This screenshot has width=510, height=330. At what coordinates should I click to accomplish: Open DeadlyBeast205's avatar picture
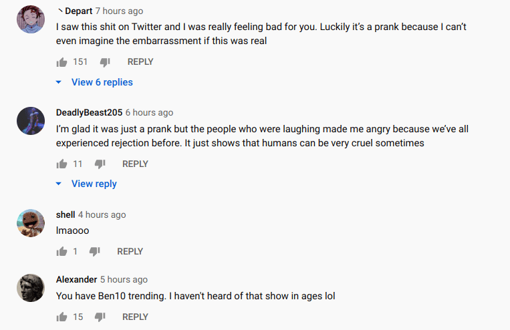pyautogui.click(x=30, y=122)
